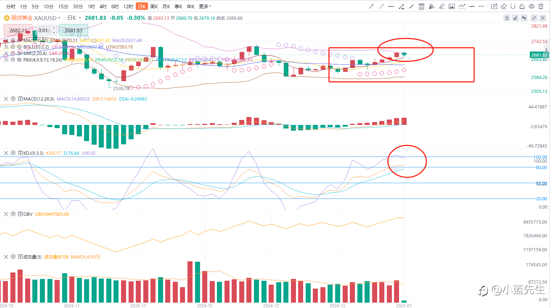Select the Fibonacci 0.618 retracement tool
The image size is (551, 308).
pyautogui.click(x=422, y=6)
